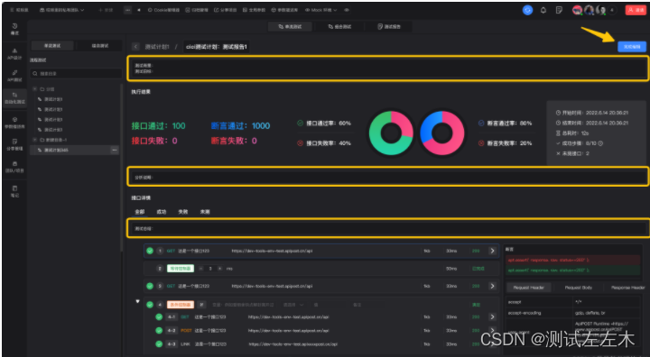Click the blue-pink assertion donut chart
The image size is (650, 357).
click(441, 133)
